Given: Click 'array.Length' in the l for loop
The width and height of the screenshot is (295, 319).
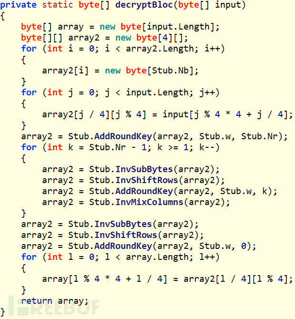Looking at the screenshot, I should pyautogui.click(x=159, y=257).
